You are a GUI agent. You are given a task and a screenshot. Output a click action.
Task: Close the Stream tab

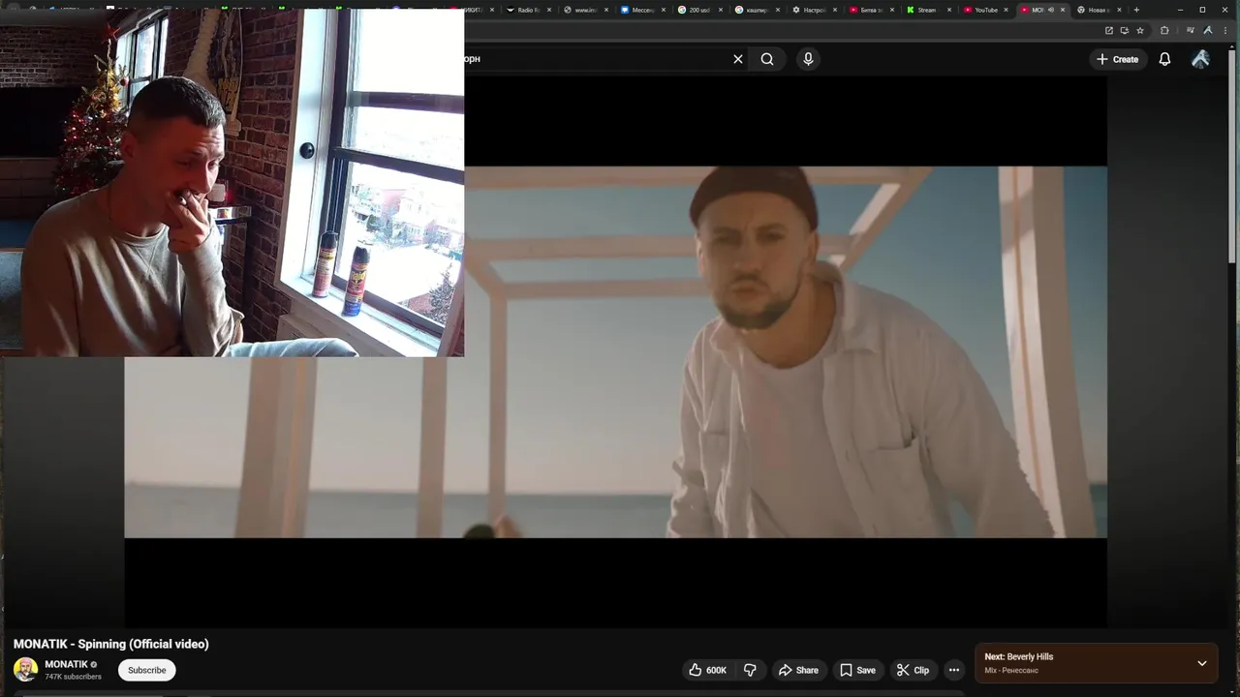pyautogui.click(x=949, y=10)
